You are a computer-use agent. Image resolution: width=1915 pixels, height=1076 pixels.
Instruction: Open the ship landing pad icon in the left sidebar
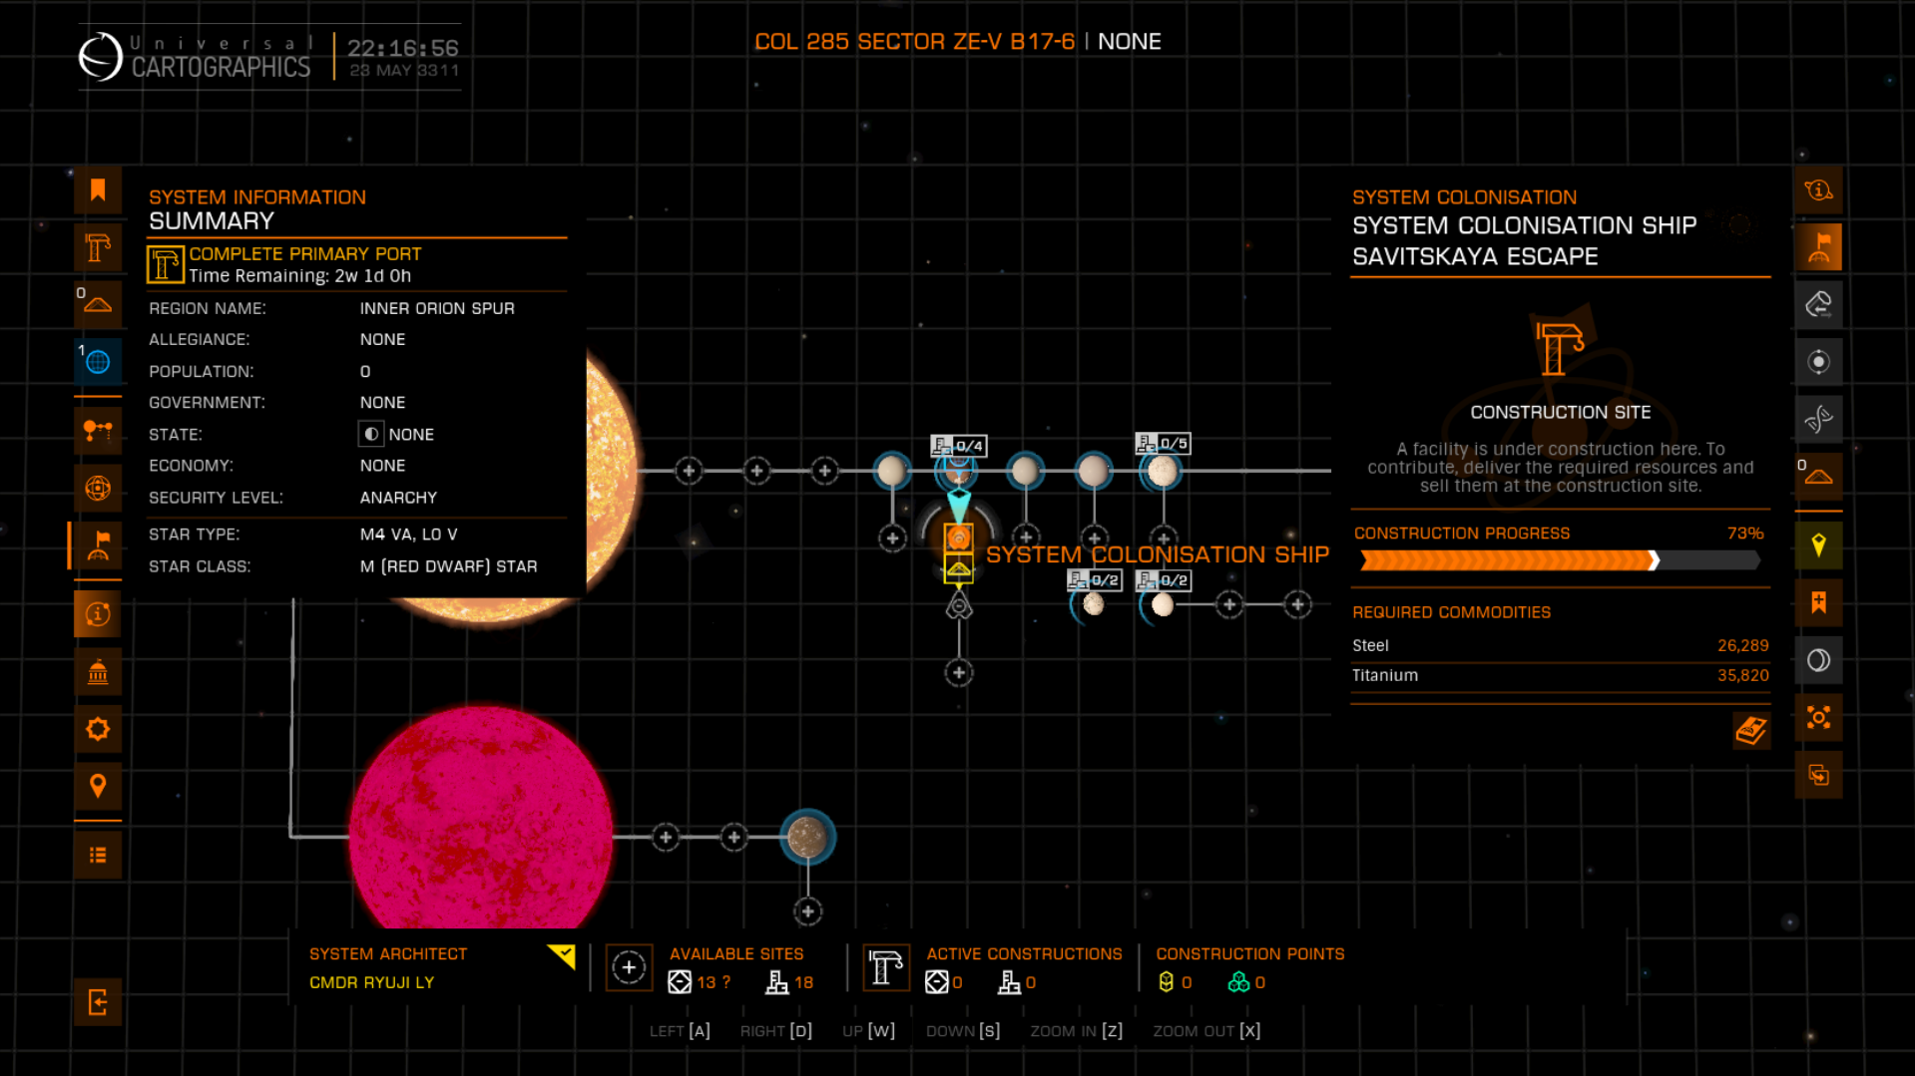[98, 304]
